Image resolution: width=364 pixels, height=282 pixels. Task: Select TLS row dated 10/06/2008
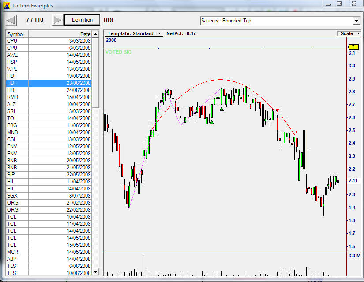(49, 273)
